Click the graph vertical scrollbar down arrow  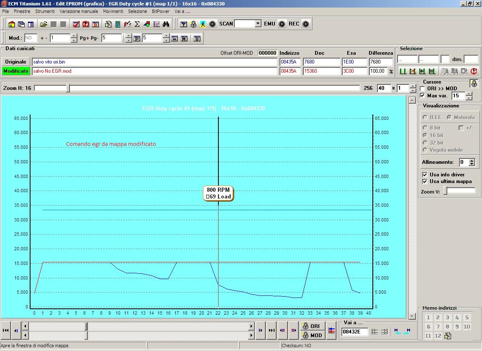(x=412, y=316)
